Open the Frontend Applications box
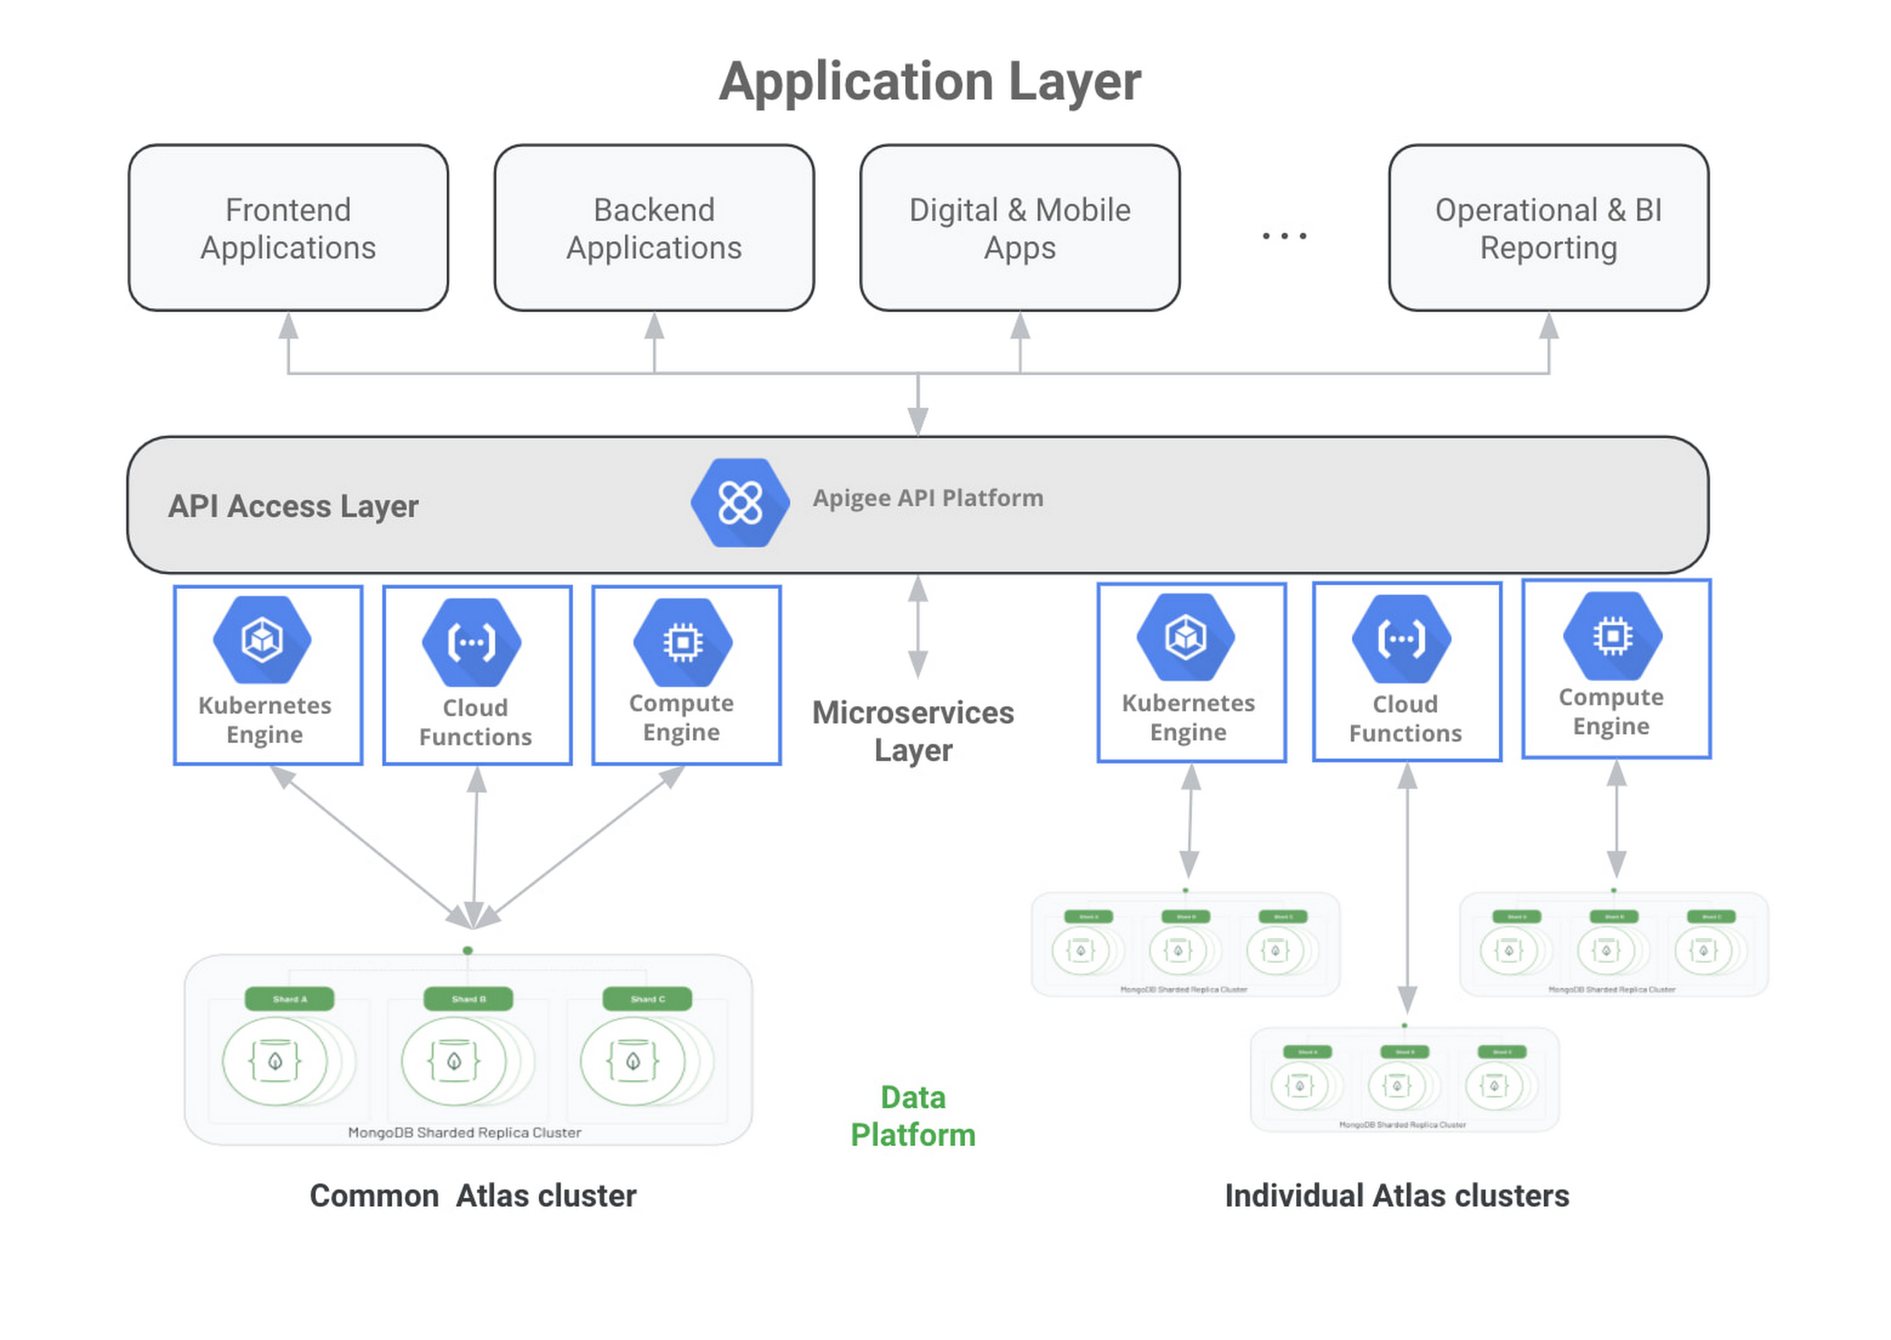 coord(288,228)
